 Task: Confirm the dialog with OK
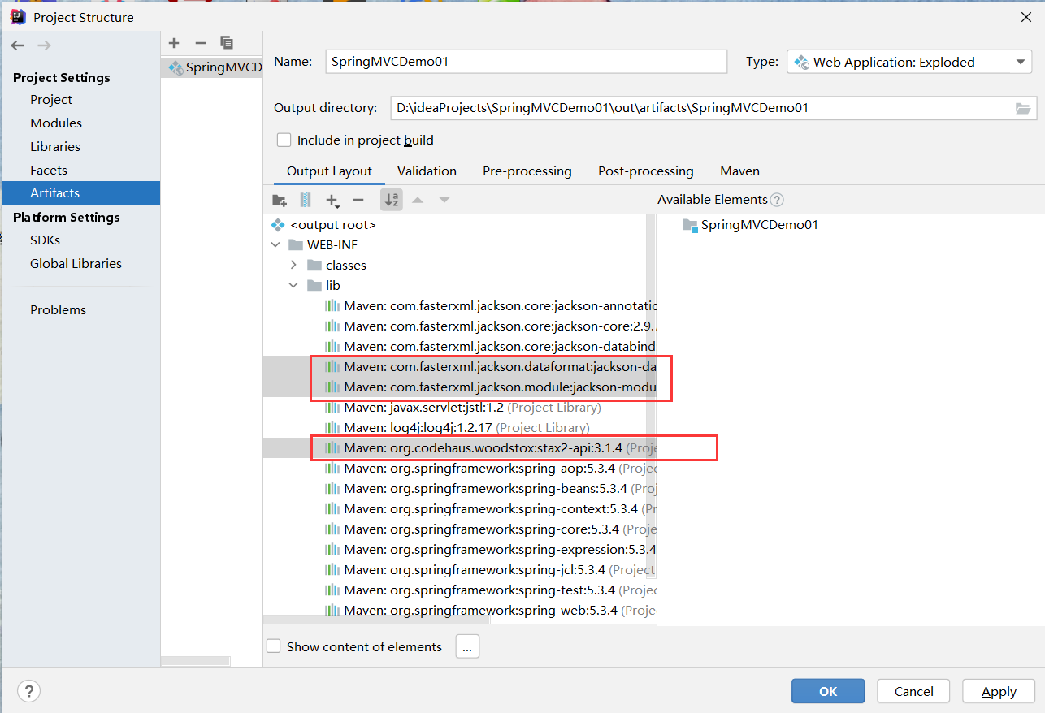(x=828, y=691)
